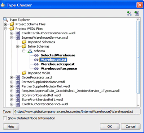Image resolution: width=144 pixels, height=133 pixels.
Task: Expand the StoreFrontServiceRef1.wsdl node
Action: pyautogui.click(x=12, y=100)
